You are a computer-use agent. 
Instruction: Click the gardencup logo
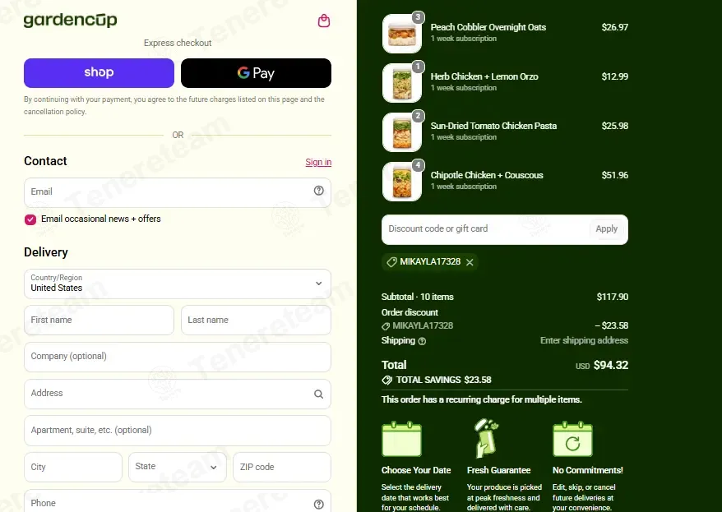point(70,20)
